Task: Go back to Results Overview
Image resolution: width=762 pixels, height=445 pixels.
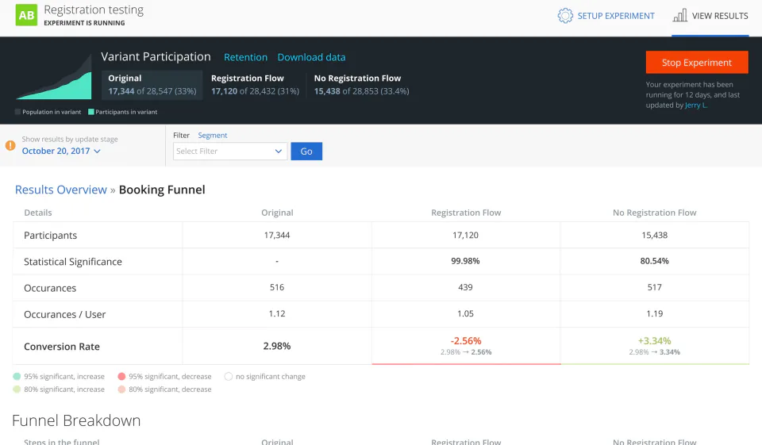Action: 61,190
